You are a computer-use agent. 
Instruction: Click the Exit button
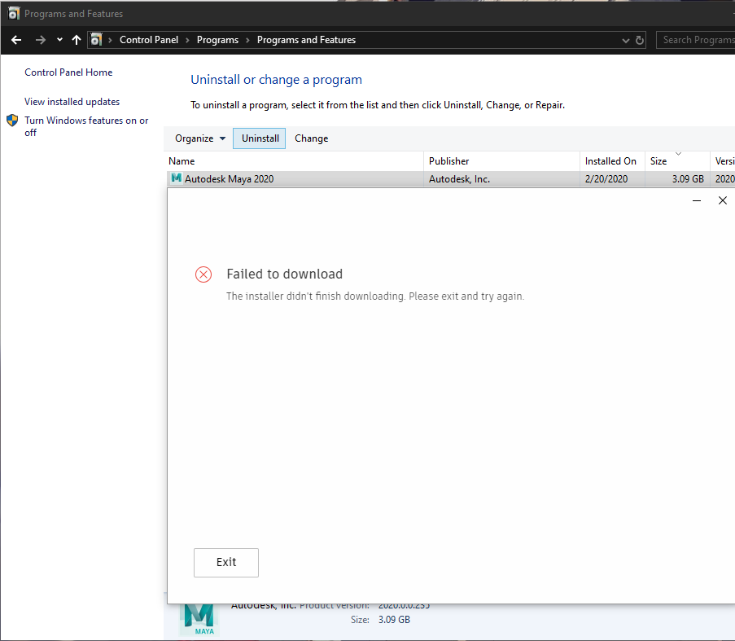point(226,562)
